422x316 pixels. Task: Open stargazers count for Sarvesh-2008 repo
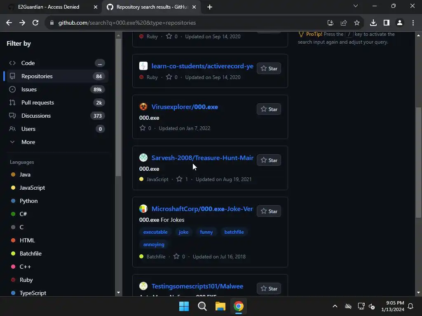click(182, 179)
